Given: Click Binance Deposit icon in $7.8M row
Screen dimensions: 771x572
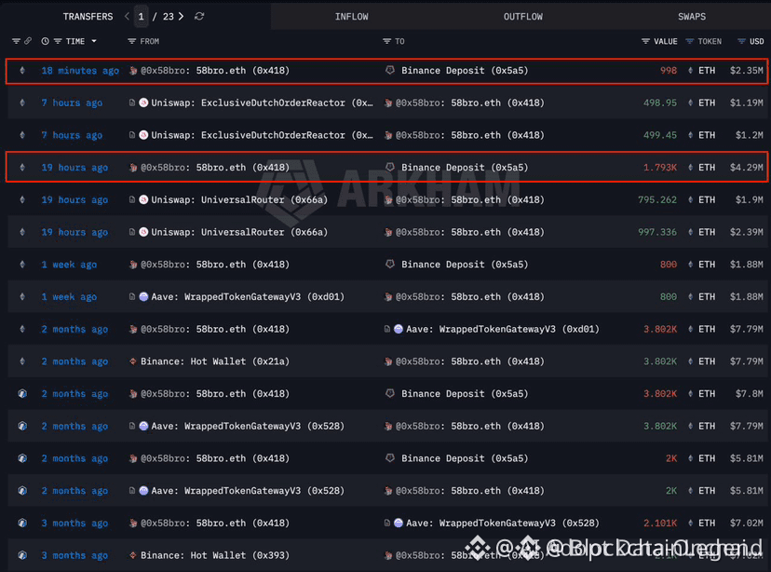Looking at the screenshot, I should click(390, 394).
